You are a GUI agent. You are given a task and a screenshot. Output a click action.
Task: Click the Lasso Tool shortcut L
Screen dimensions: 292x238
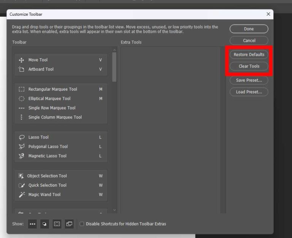(x=100, y=137)
